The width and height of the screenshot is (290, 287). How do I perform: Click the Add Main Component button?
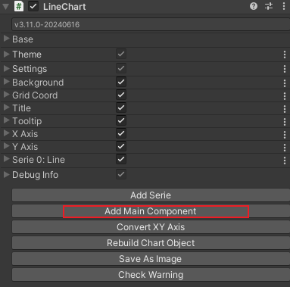click(x=151, y=211)
